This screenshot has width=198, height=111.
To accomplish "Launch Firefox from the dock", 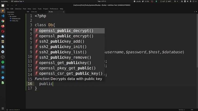I will tap(3, 26).
